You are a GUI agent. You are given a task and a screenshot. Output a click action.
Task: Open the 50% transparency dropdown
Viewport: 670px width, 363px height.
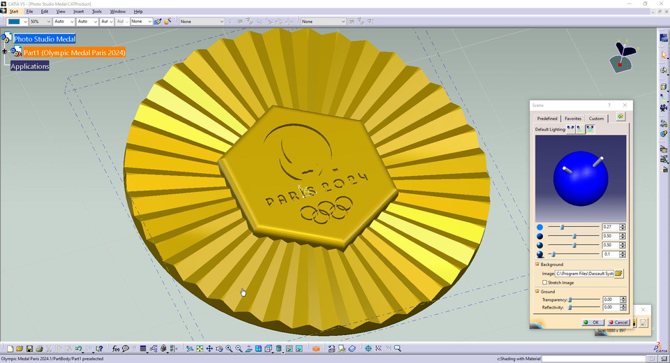[x=48, y=22]
